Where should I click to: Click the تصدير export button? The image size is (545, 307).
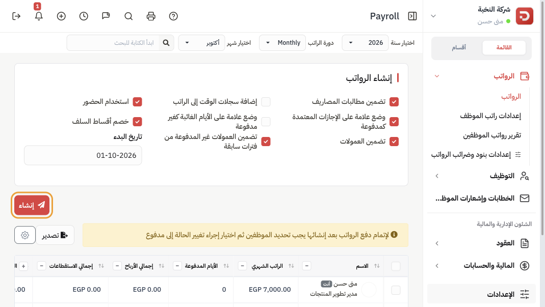55,235
